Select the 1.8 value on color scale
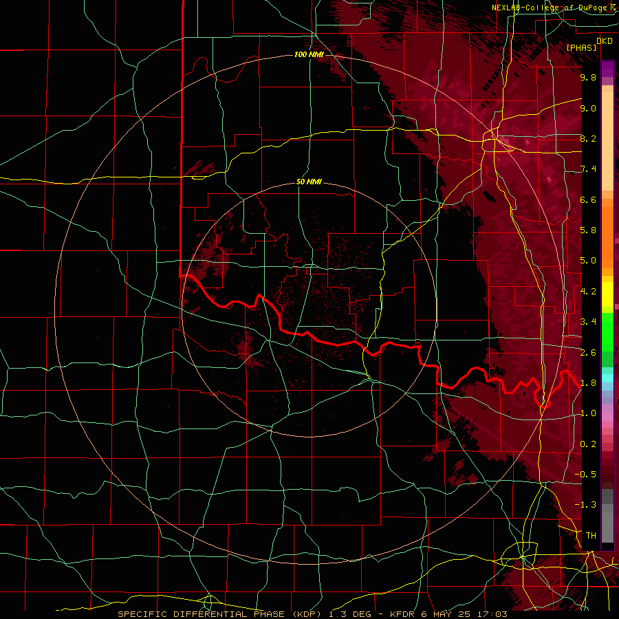619x619 pixels. 588,383
